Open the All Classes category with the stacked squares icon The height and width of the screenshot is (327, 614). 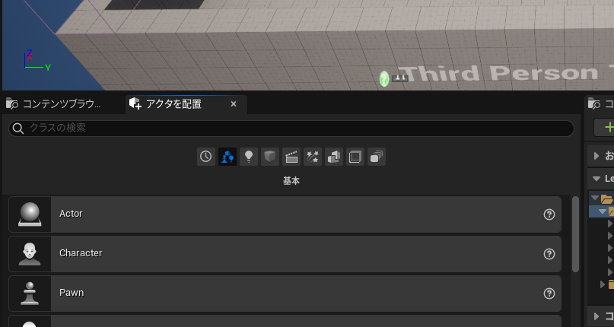coord(377,157)
